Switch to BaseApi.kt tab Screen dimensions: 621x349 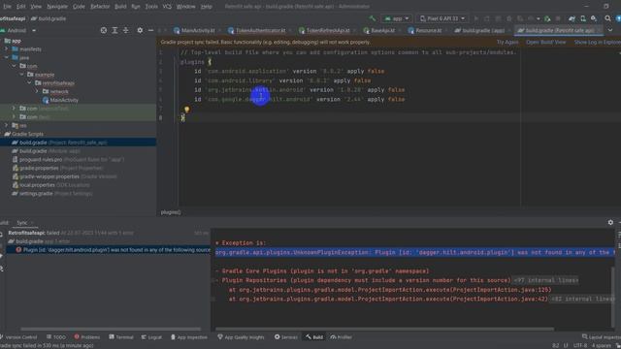[379, 30]
